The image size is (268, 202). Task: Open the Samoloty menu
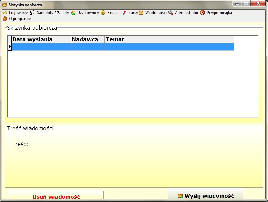[45, 13]
